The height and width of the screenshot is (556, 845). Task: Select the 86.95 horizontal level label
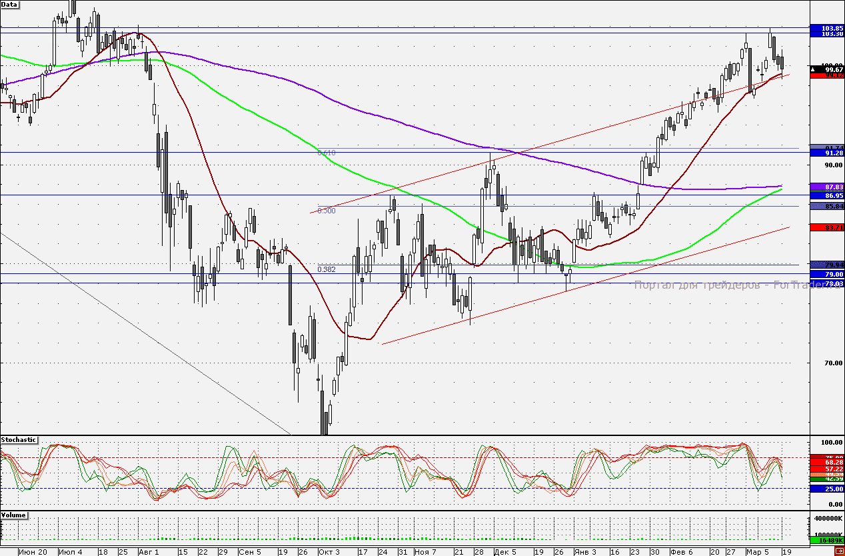827,195
